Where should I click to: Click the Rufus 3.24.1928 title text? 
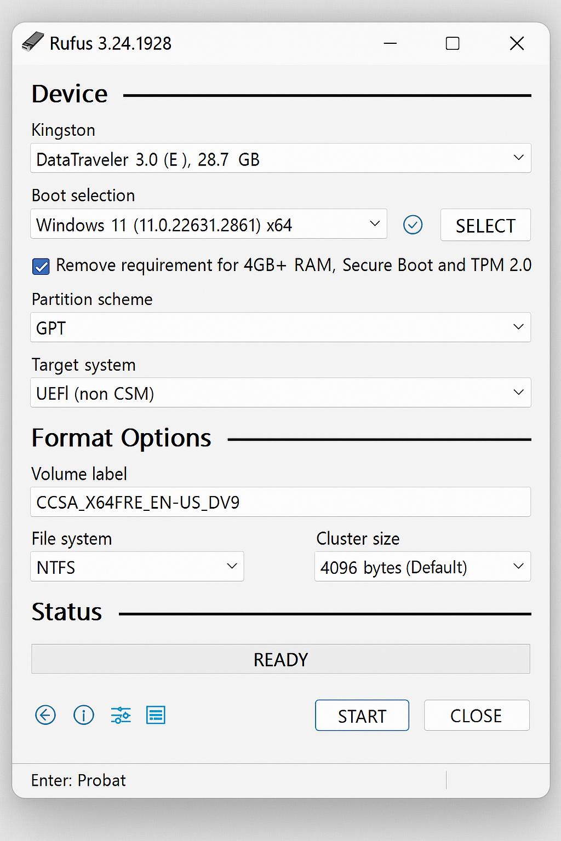tap(111, 43)
